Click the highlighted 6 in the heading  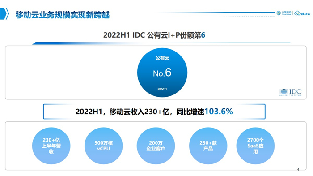[x=203, y=35]
